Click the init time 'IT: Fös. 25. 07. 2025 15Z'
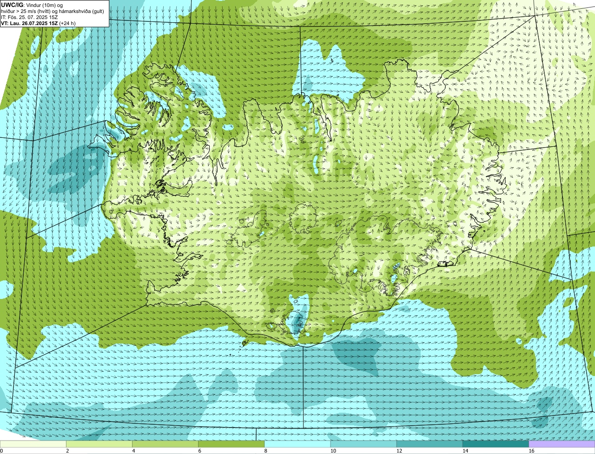This screenshot has height=454, width=595. tap(29, 17)
